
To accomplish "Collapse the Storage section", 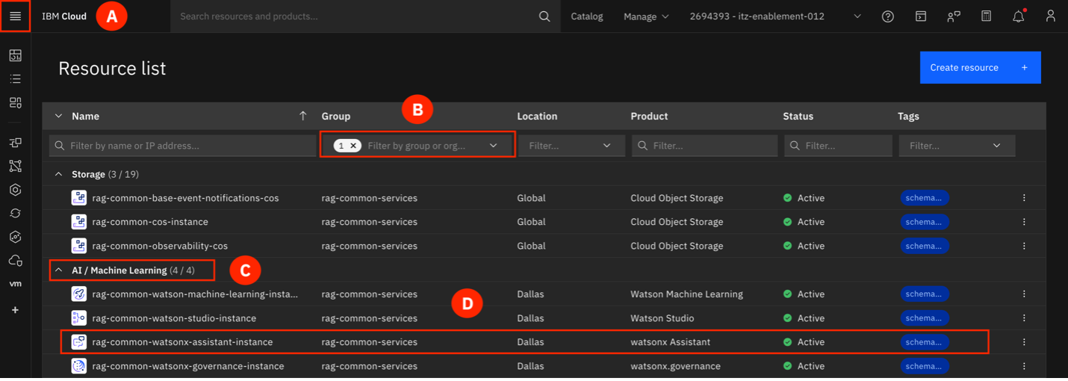I will point(59,174).
